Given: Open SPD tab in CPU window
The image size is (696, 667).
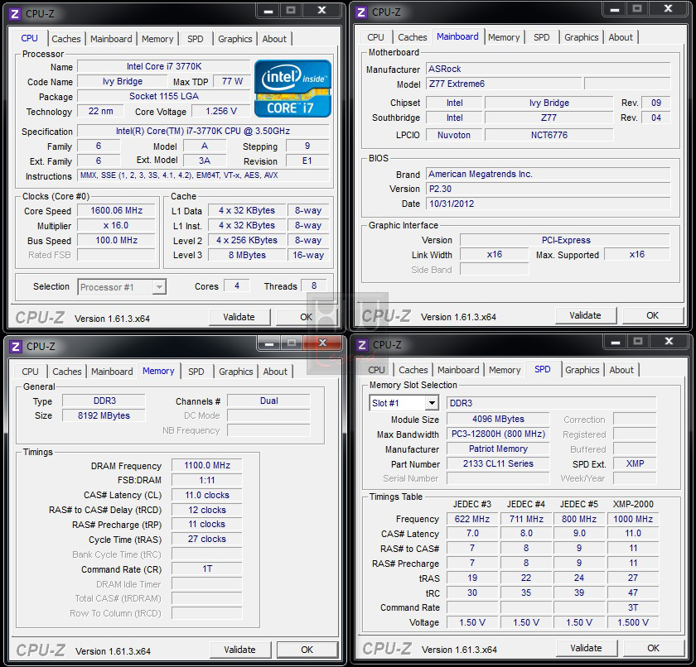Looking at the screenshot, I should pyautogui.click(x=195, y=39).
